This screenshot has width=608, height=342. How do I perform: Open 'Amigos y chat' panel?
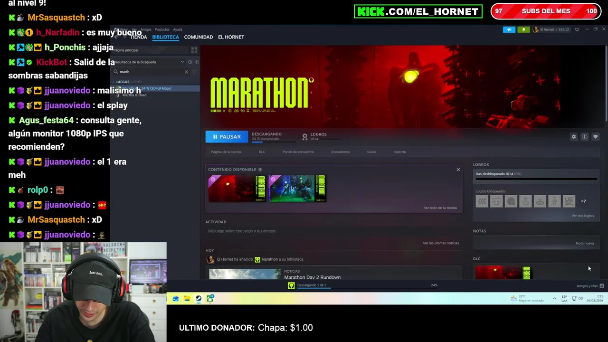590,286
